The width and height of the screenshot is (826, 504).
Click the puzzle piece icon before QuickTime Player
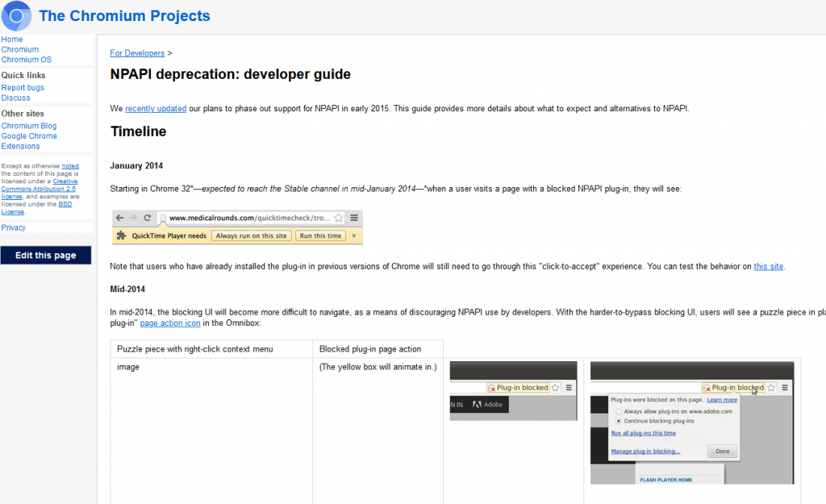121,235
